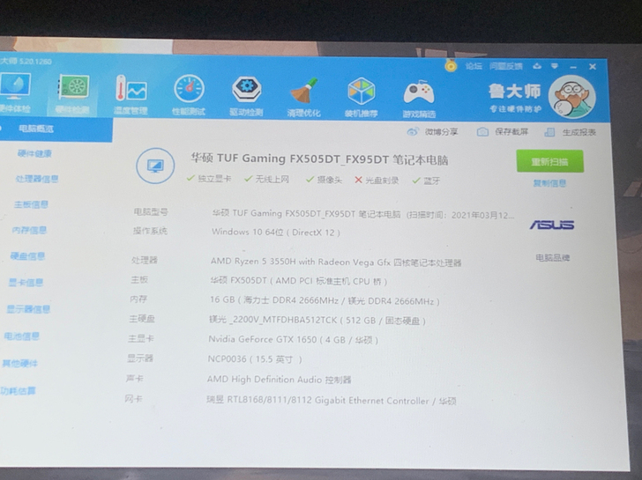The image size is (642, 480).
Task: Open 清理优化 cleanup broom icon
Action: 303,97
